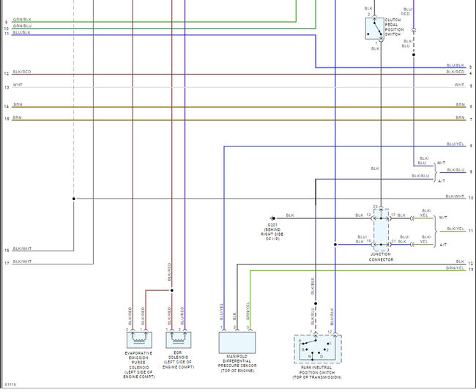Click pin number 22 atop Junction Connector
This screenshot has width=476, height=392.
(x=375, y=207)
